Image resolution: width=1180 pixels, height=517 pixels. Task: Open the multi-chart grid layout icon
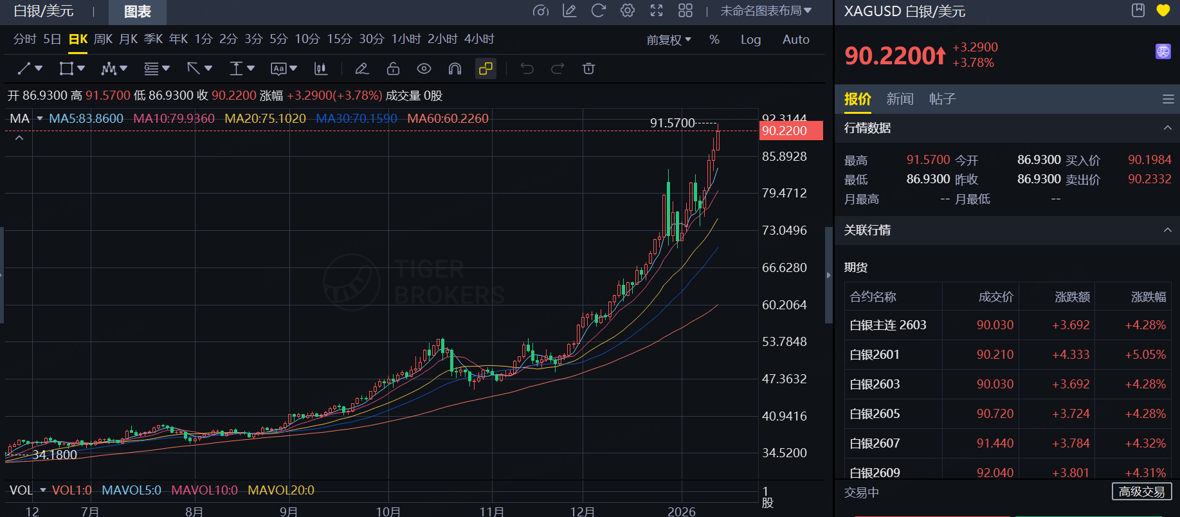tap(685, 11)
